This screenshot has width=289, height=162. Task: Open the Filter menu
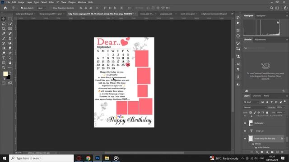coord(51,2)
